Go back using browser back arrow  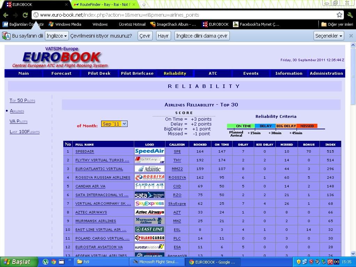[x=6, y=15]
